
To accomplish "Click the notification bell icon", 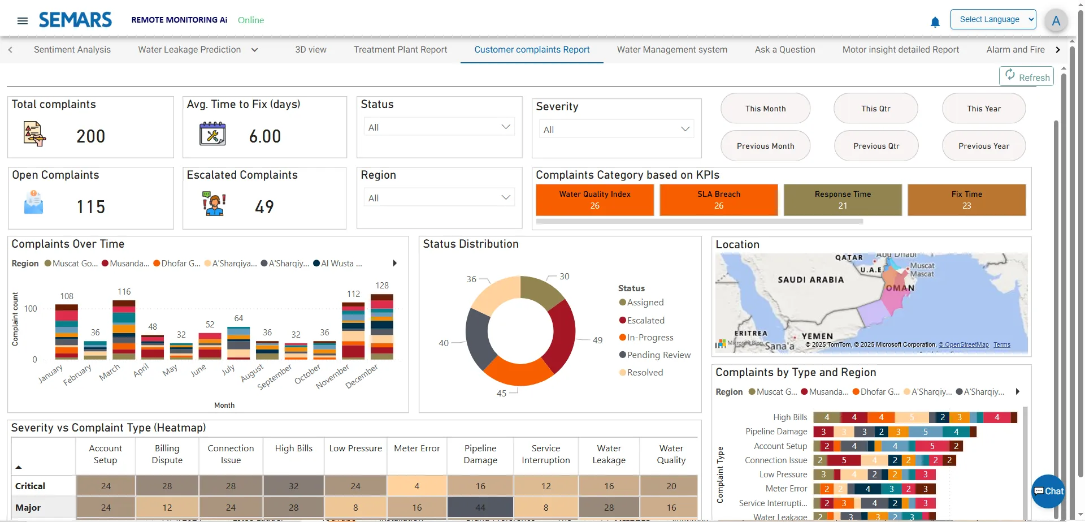I will point(935,22).
